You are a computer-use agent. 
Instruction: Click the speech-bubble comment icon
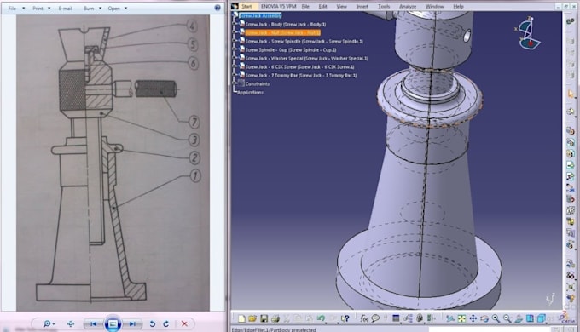[x=375, y=318]
